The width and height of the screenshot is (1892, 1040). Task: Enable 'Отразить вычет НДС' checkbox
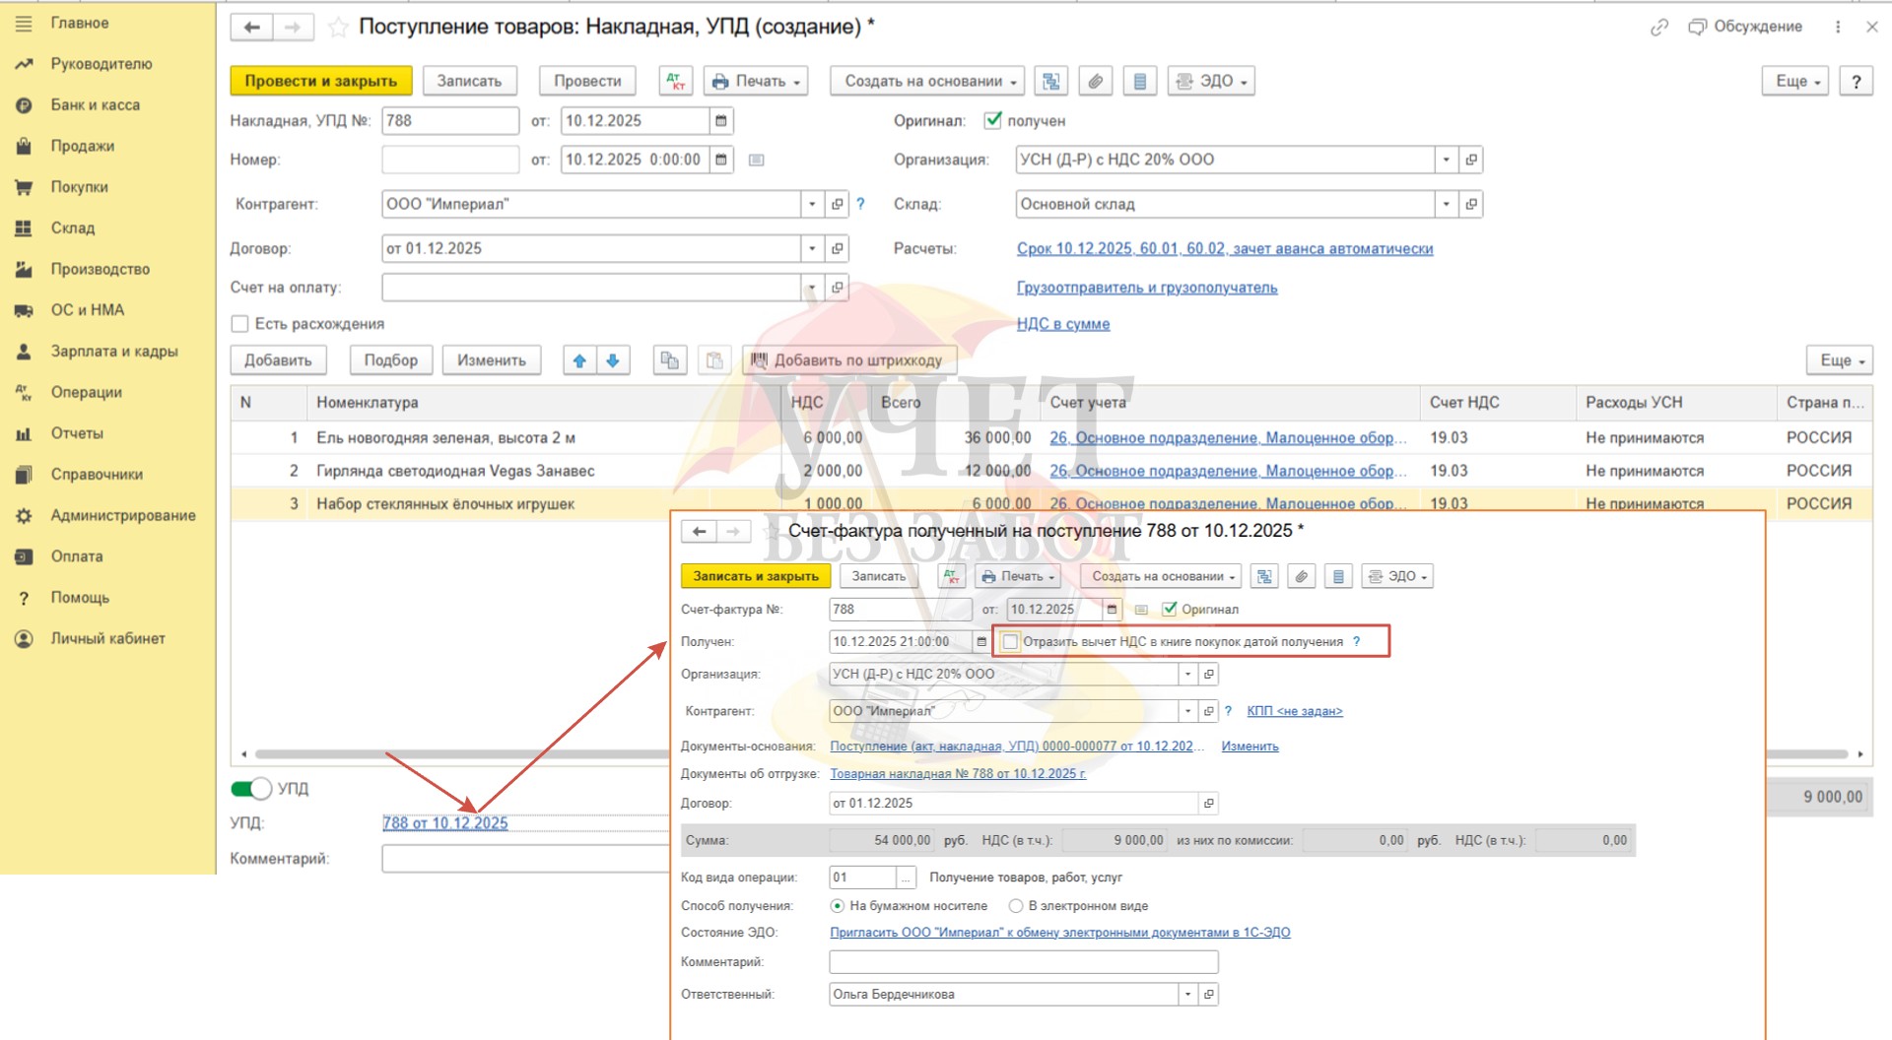(1010, 642)
